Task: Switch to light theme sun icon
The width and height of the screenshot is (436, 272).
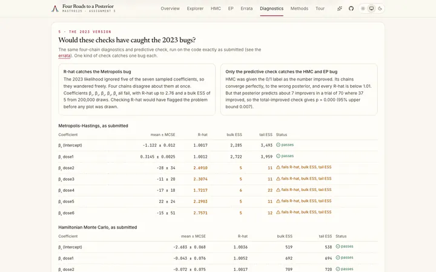Action: tap(363, 8)
